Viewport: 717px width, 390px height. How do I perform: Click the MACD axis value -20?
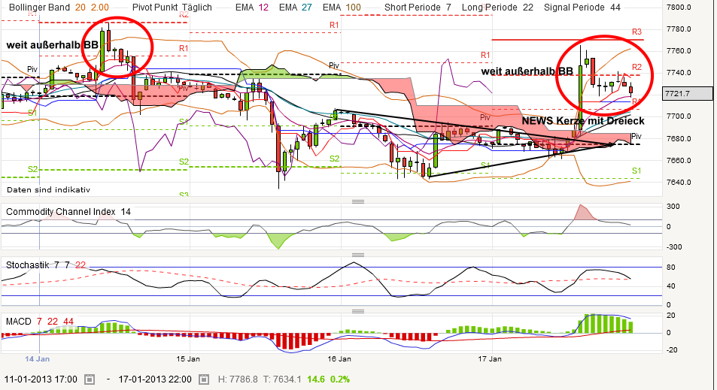pos(671,350)
